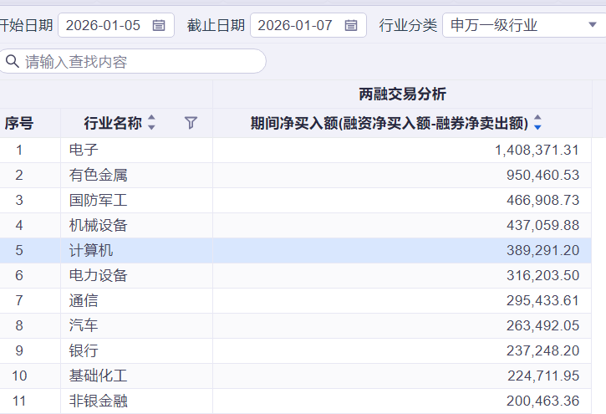The width and height of the screenshot is (606, 414).
Task: Sort by period net buy amount arrows
Action: [x=537, y=123]
